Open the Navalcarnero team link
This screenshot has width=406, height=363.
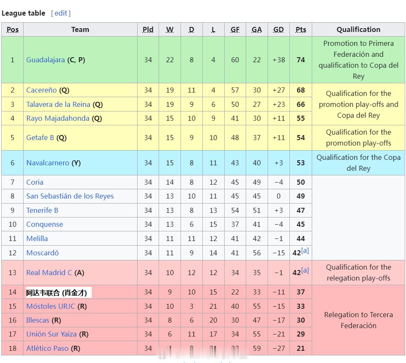click(x=48, y=163)
